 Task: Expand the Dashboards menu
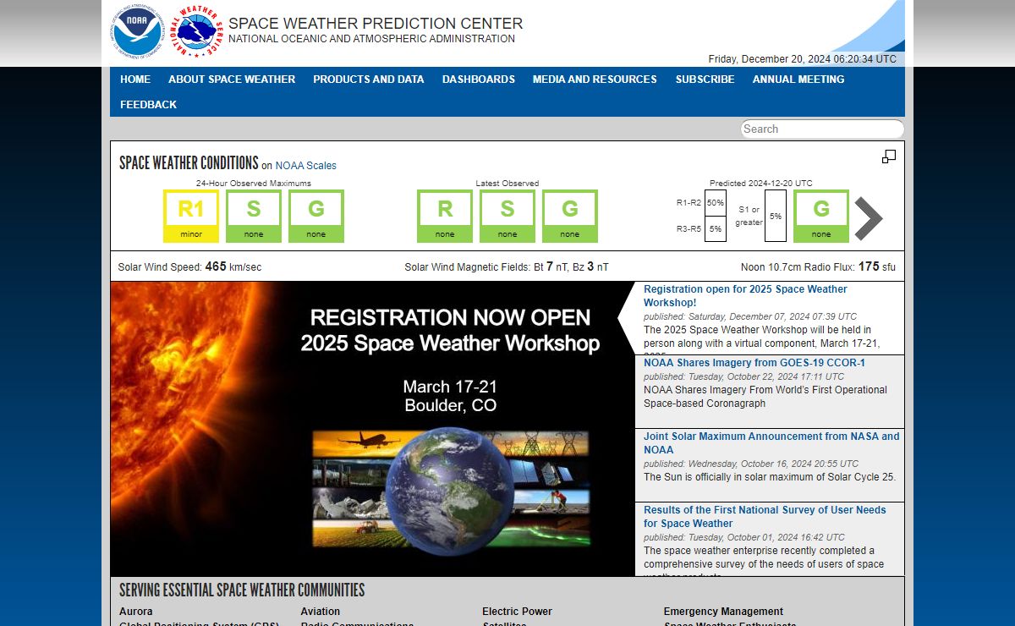(478, 80)
